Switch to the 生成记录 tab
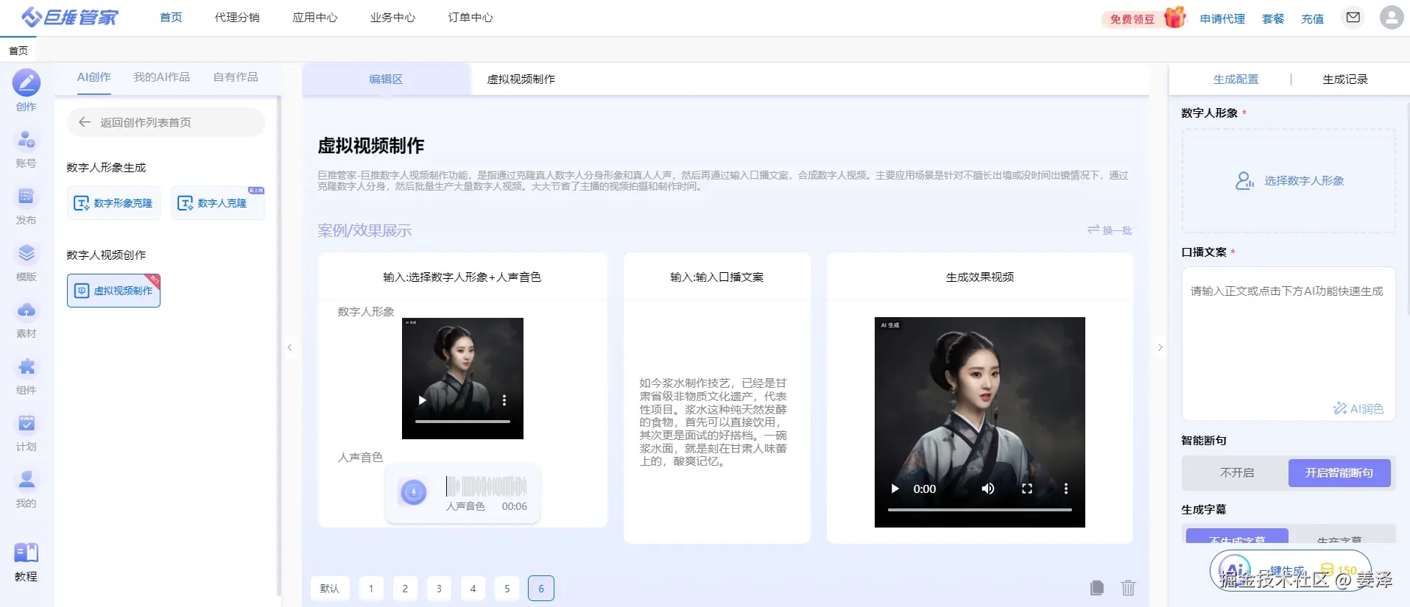1410x607 pixels. [x=1345, y=79]
